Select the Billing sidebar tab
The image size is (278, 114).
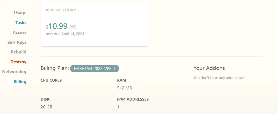(20, 82)
